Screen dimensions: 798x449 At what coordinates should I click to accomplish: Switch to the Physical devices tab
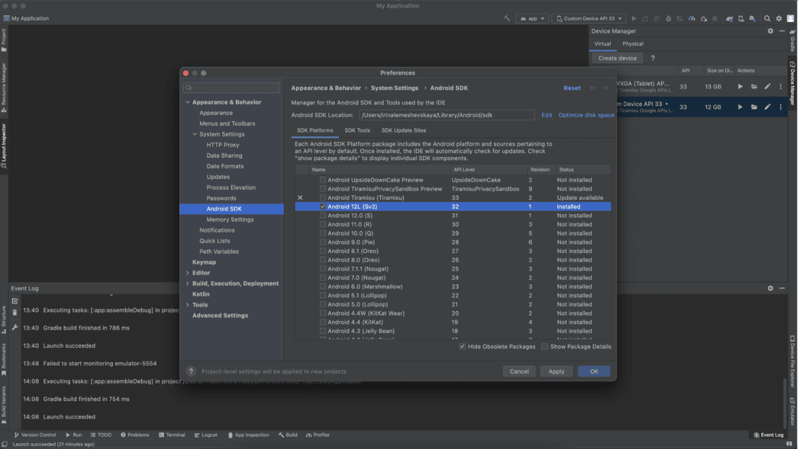pyautogui.click(x=632, y=44)
